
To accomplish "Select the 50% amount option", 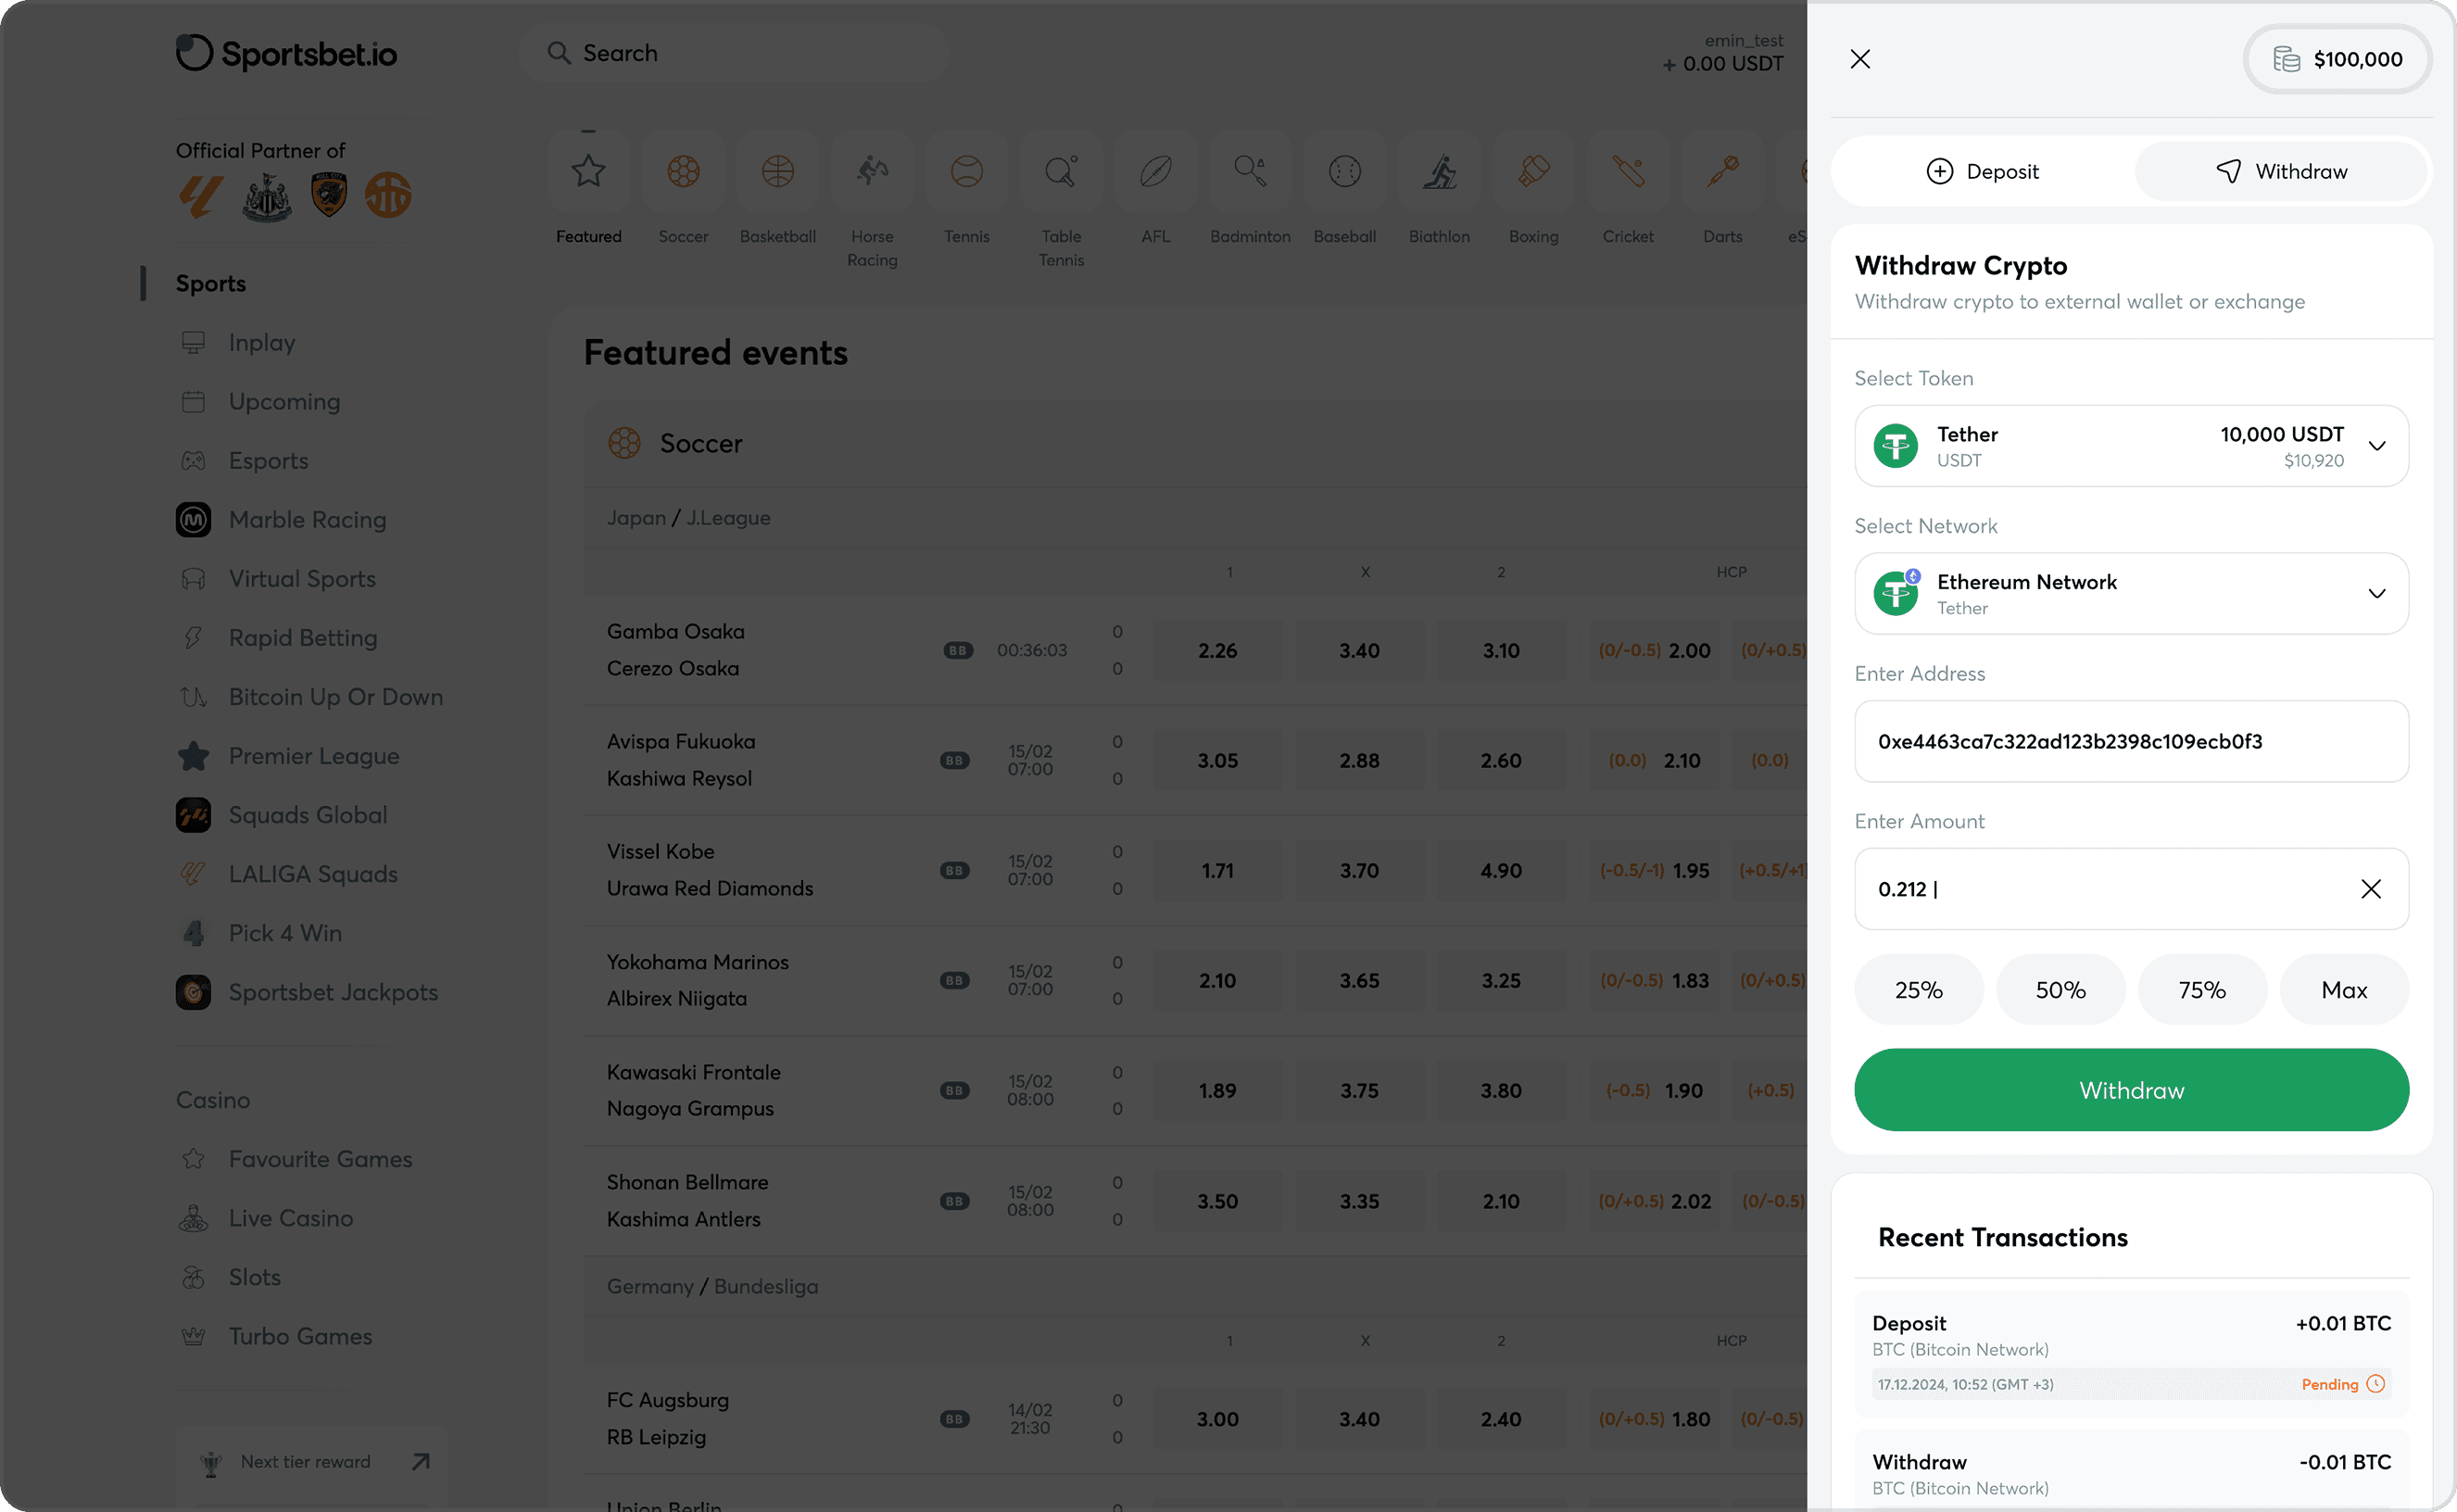I will click(x=2060, y=989).
